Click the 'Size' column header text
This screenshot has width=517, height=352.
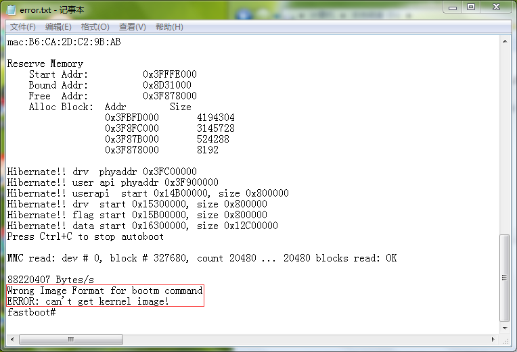point(181,107)
